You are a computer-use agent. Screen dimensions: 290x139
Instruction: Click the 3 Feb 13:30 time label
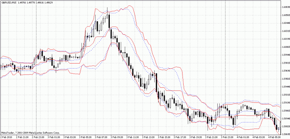tap(148, 137)
